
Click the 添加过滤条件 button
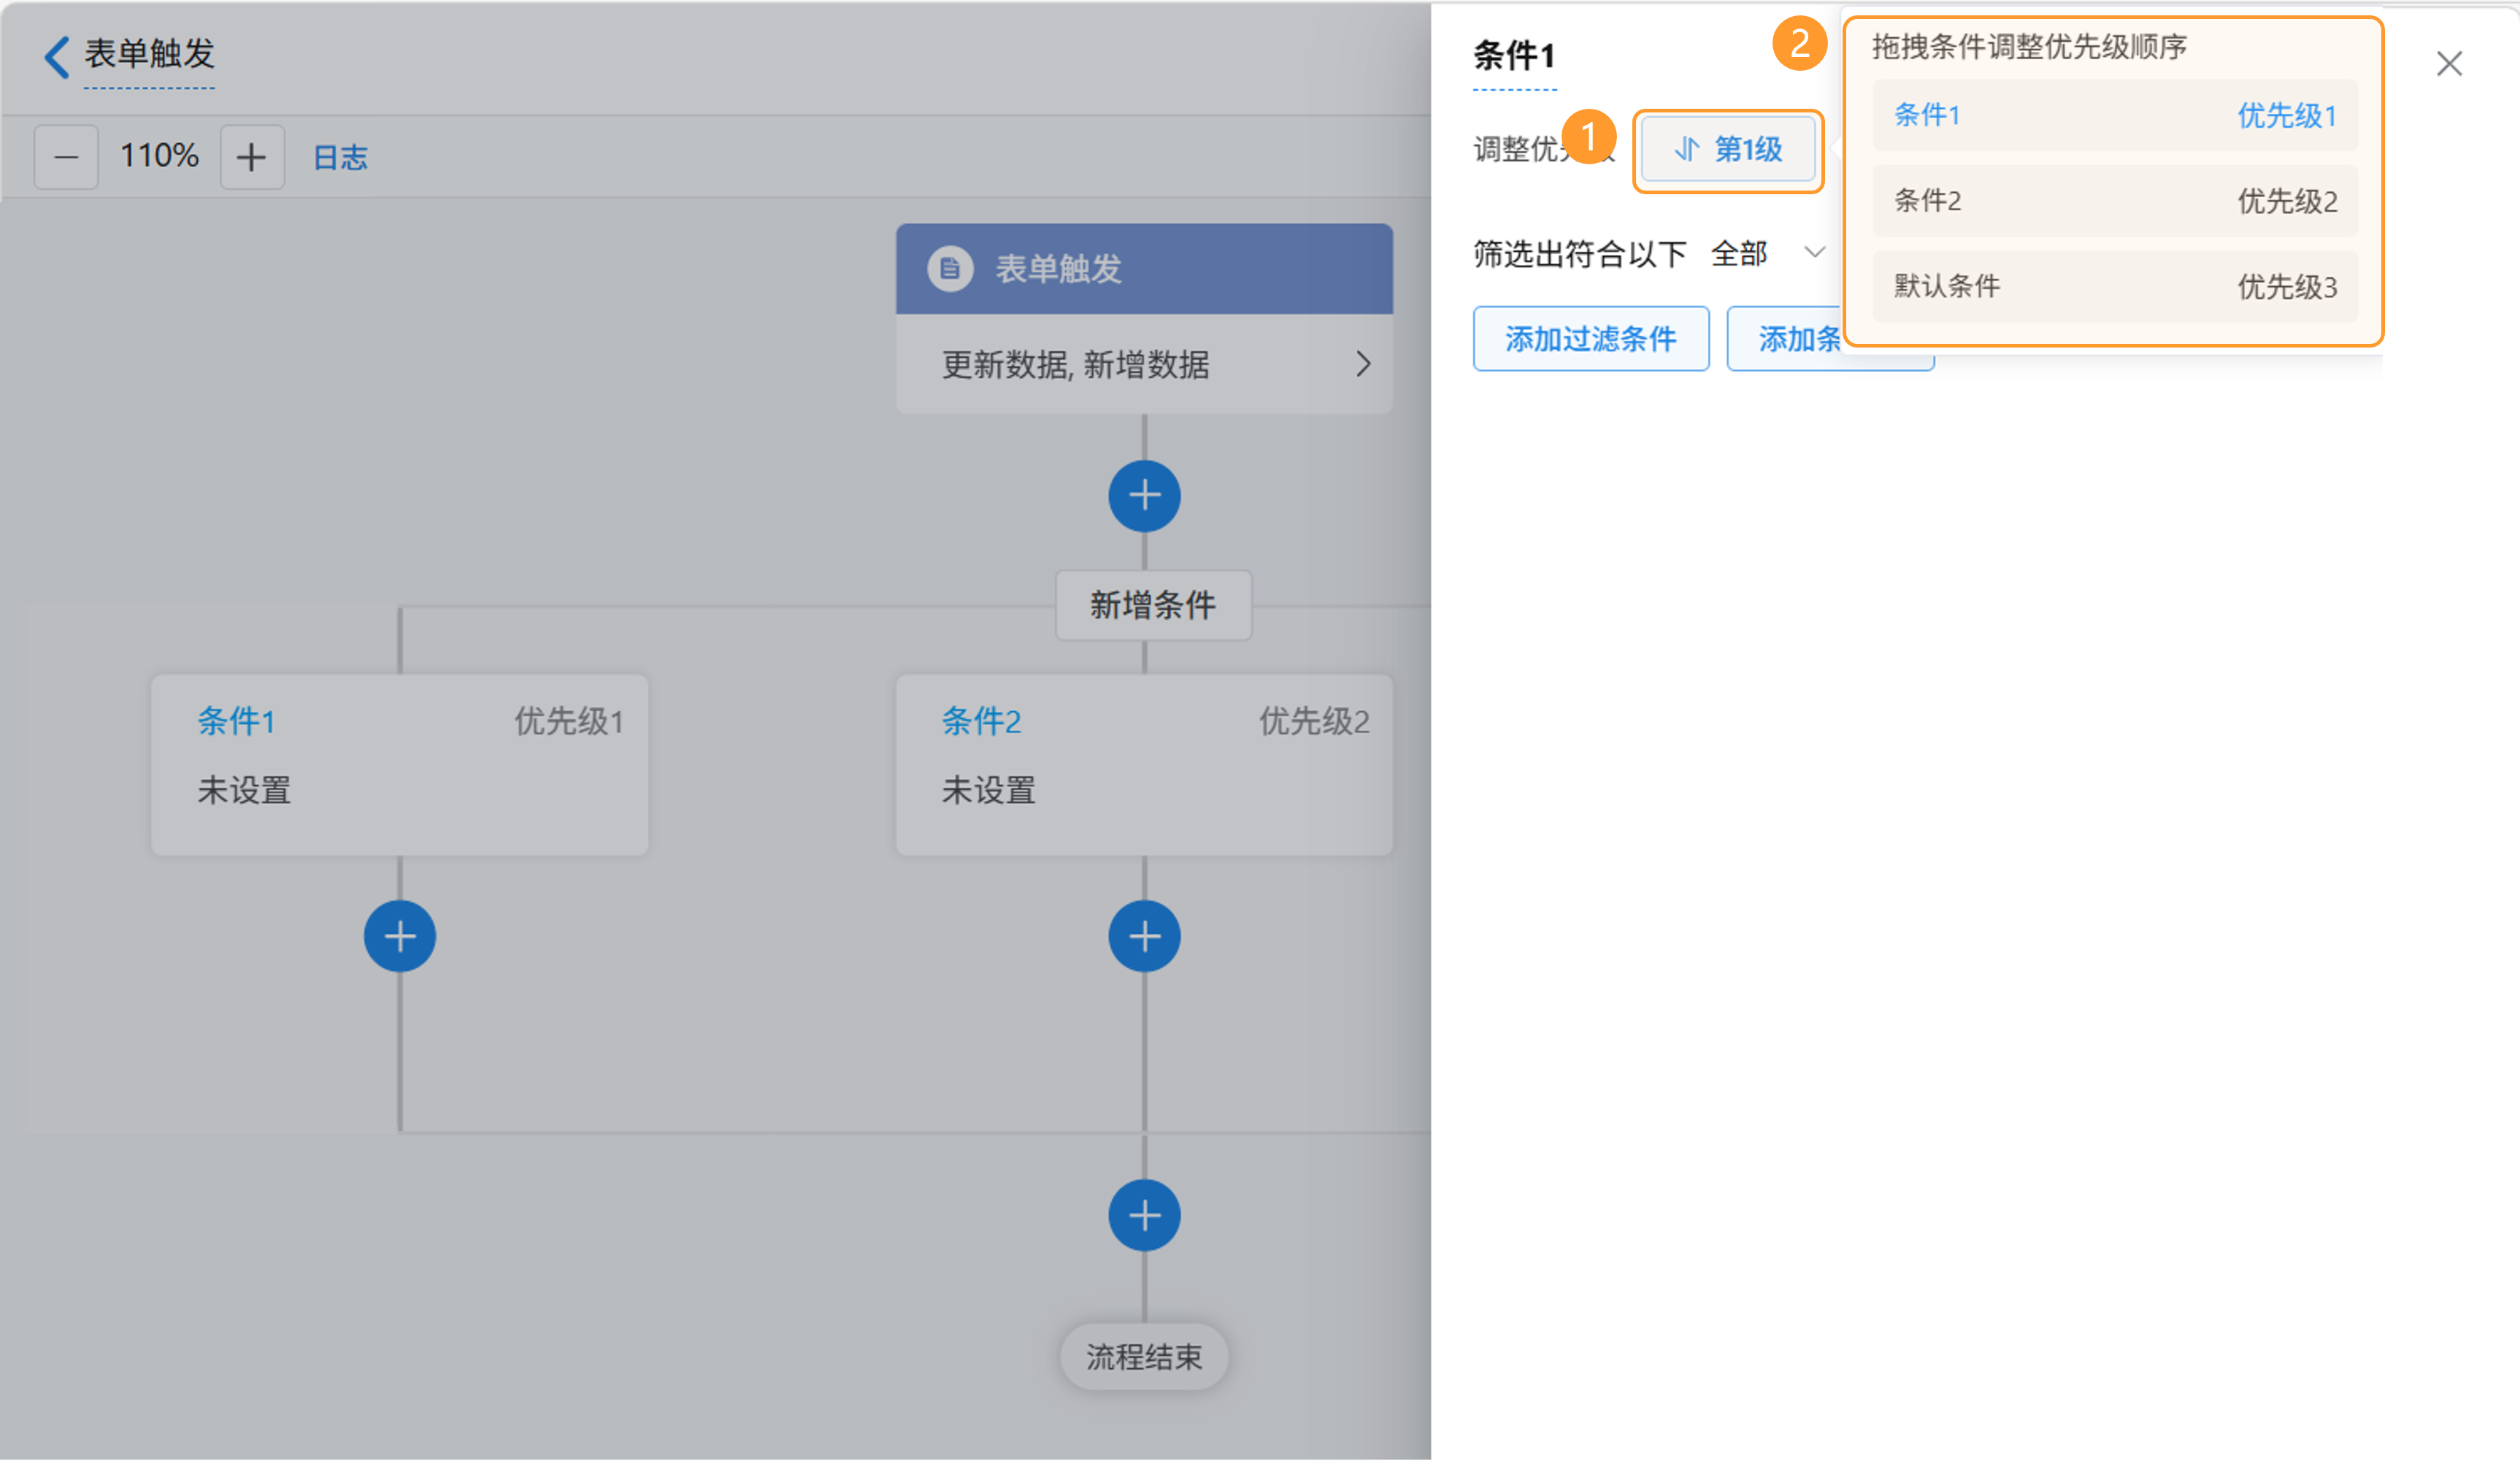[1590, 339]
